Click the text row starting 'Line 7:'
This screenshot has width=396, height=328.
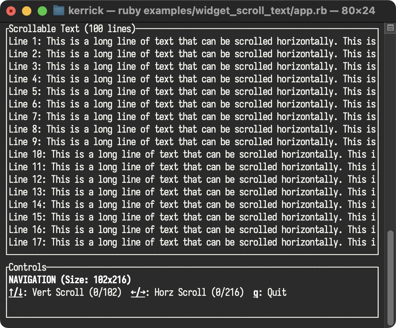point(192,117)
